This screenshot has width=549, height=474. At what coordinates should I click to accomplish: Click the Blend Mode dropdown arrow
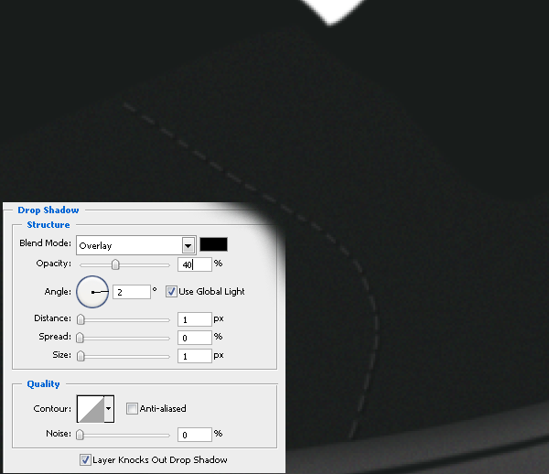188,245
